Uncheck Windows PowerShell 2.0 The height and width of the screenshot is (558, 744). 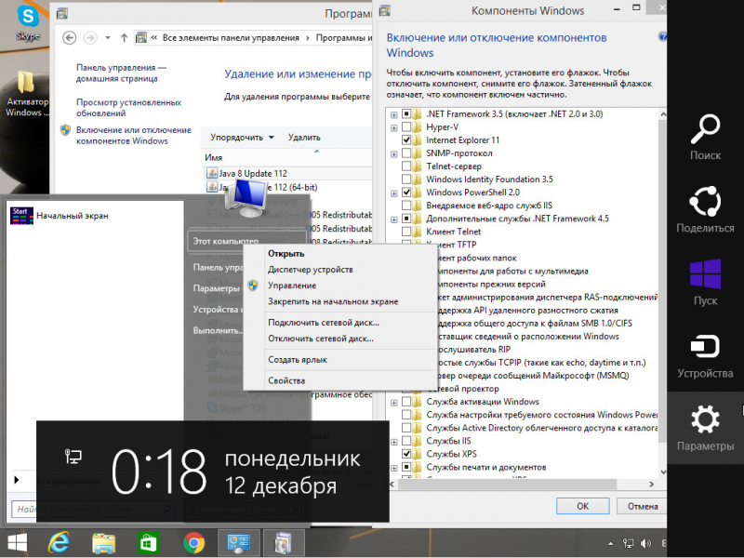click(x=406, y=193)
